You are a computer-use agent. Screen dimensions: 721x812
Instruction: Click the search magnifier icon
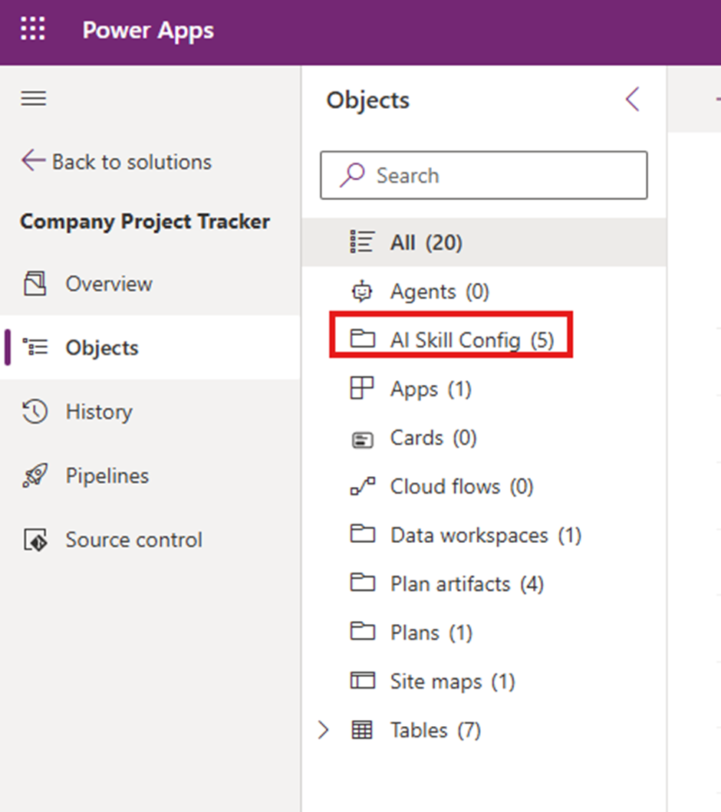click(x=352, y=175)
